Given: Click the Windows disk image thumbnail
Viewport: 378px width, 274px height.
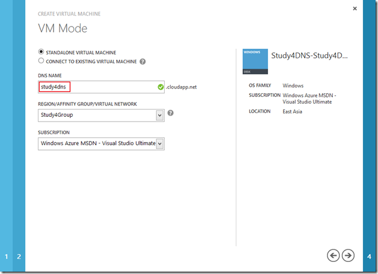Looking at the screenshot, I should point(255,61).
